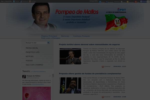Open the @PompeodeMattos link beside Tweets

coord(39,71)
